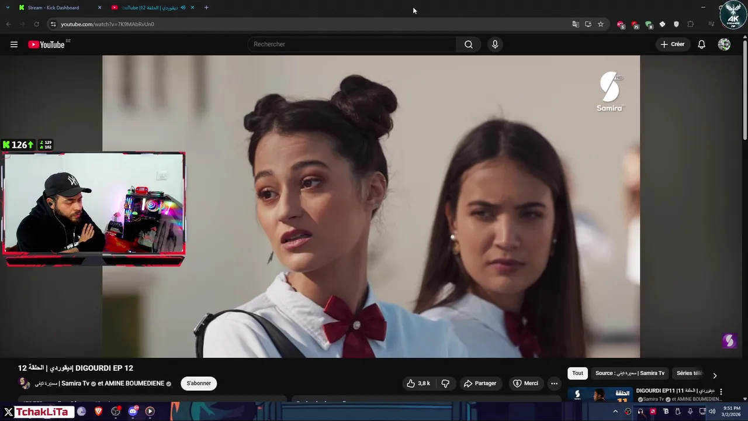Image resolution: width=748 pixels, height=421 pixels.
Task: Select the 'Séries télé' chip
Action: 690,373
